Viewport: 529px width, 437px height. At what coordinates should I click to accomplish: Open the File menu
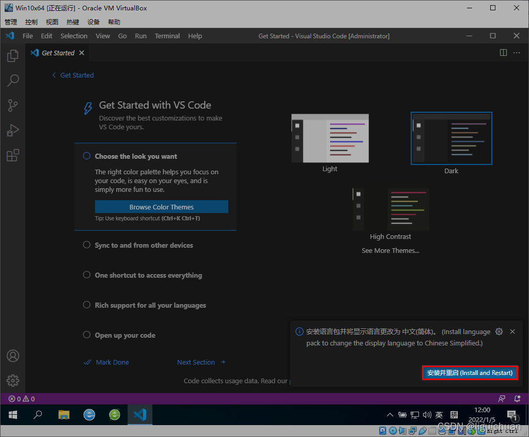pos(28,36)
